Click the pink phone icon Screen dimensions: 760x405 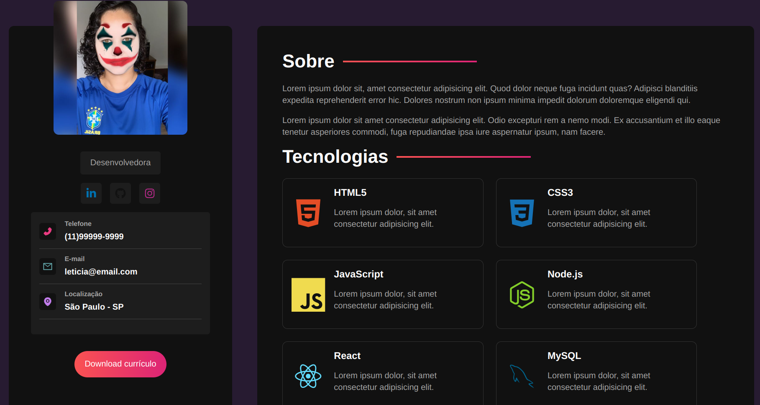[48, 231]
